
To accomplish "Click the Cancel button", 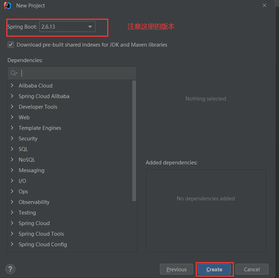I will pos(252,269).
